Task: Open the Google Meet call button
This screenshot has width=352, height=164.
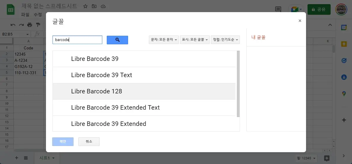Action: [296, 9]
